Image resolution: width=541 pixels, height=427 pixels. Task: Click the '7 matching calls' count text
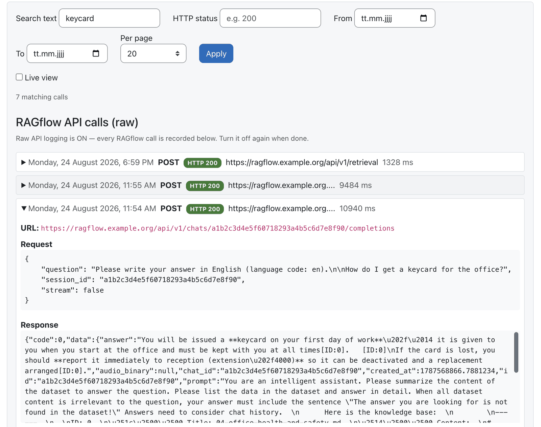pos(42,97)
